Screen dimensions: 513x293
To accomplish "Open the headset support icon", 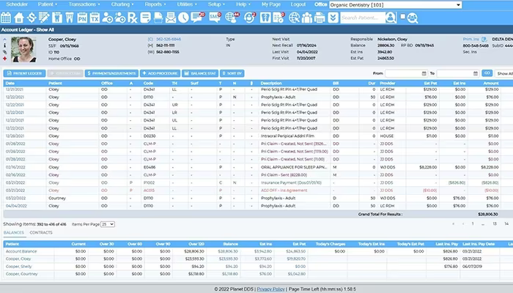I will tap(250, 18).
